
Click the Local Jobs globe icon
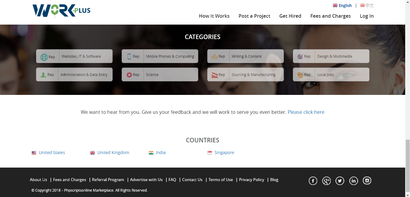pos(300,75)
